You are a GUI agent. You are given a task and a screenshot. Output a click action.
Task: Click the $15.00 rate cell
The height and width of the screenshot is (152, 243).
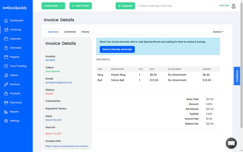point(154,80)
